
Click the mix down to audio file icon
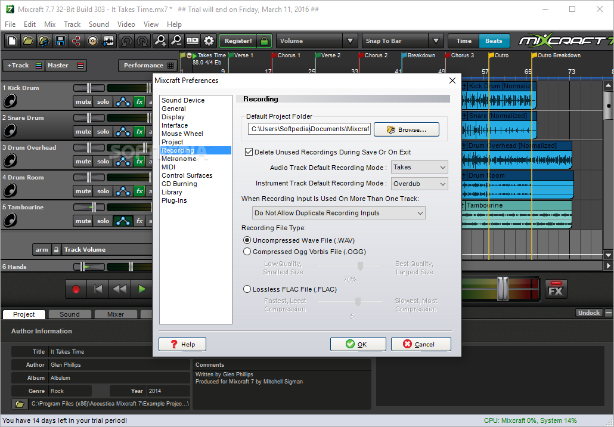click(108, 41)
